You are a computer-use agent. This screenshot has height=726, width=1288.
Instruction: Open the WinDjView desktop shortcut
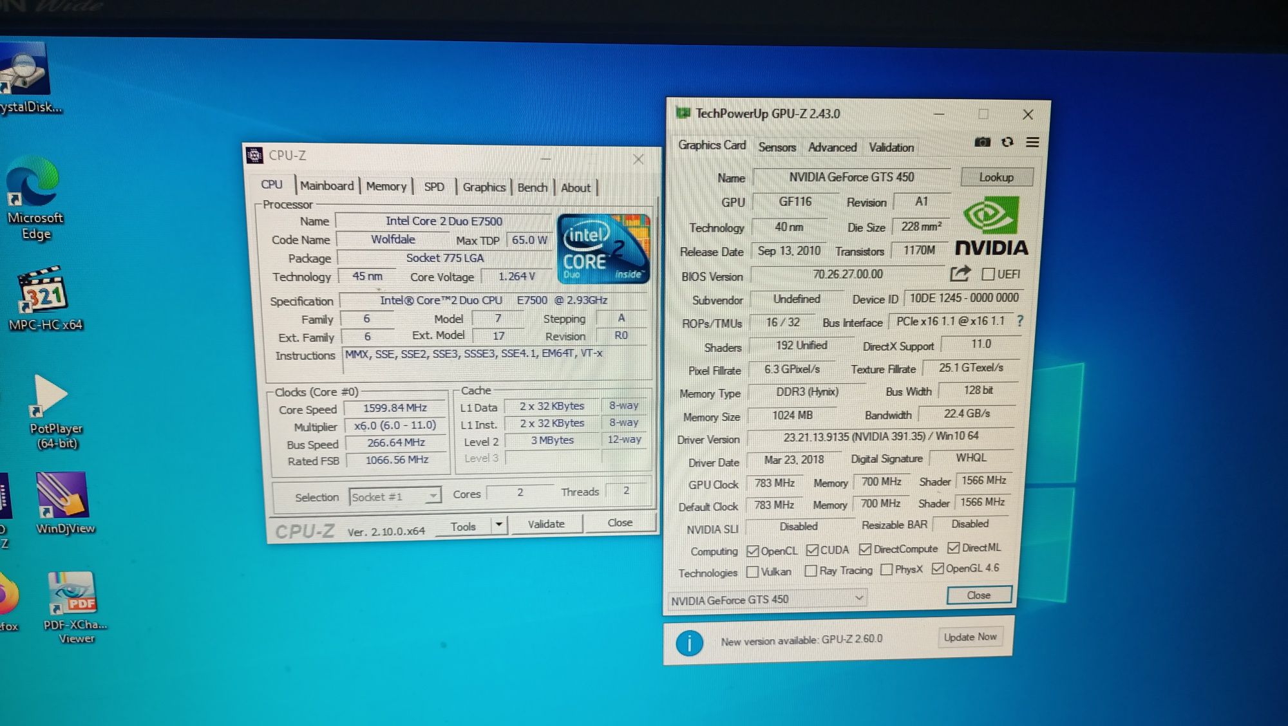[x=64, y=503]
